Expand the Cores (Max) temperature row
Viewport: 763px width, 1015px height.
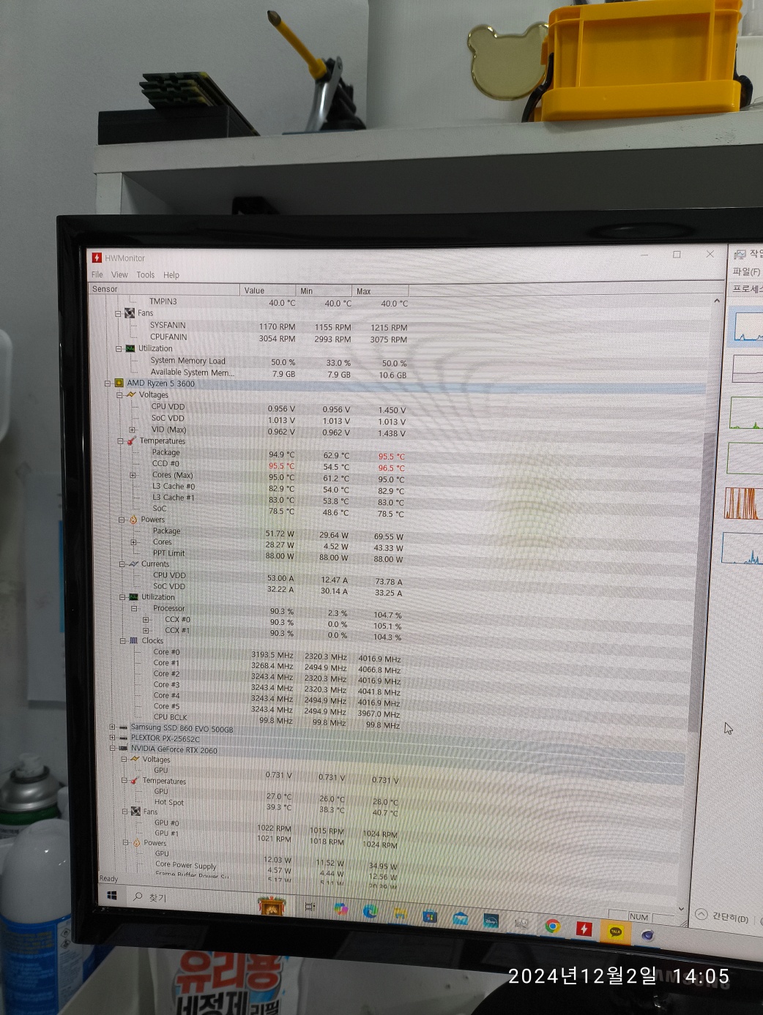[133, 475]
